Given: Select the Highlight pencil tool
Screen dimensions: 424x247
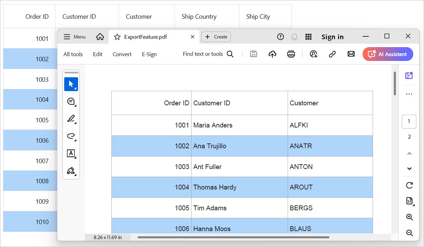Looking at the screenshot, I should pyautogui.click(x=71, y=118).
